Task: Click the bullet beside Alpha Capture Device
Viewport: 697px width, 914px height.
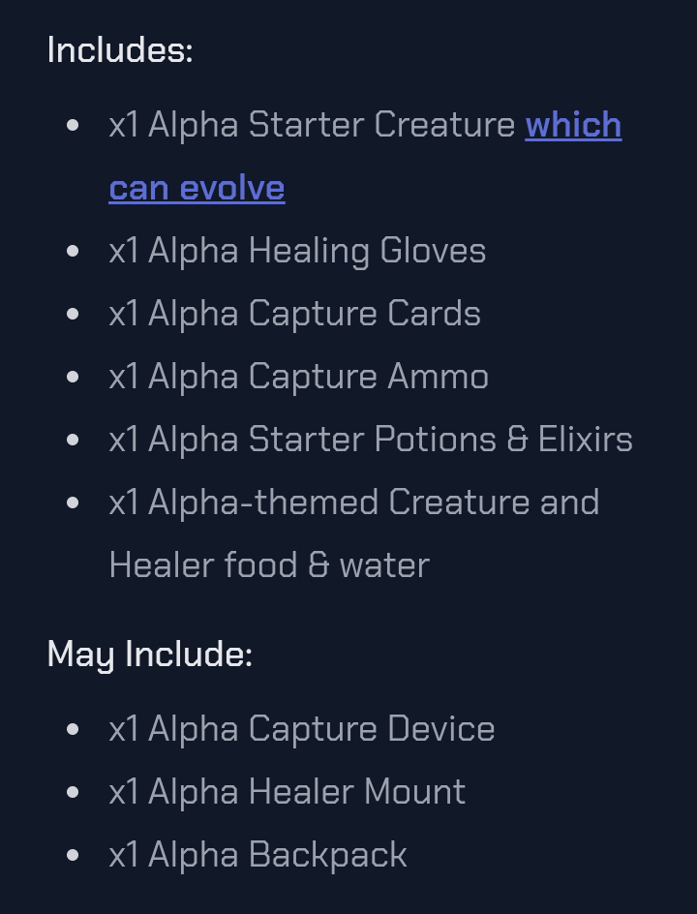Action: (73, 730)
